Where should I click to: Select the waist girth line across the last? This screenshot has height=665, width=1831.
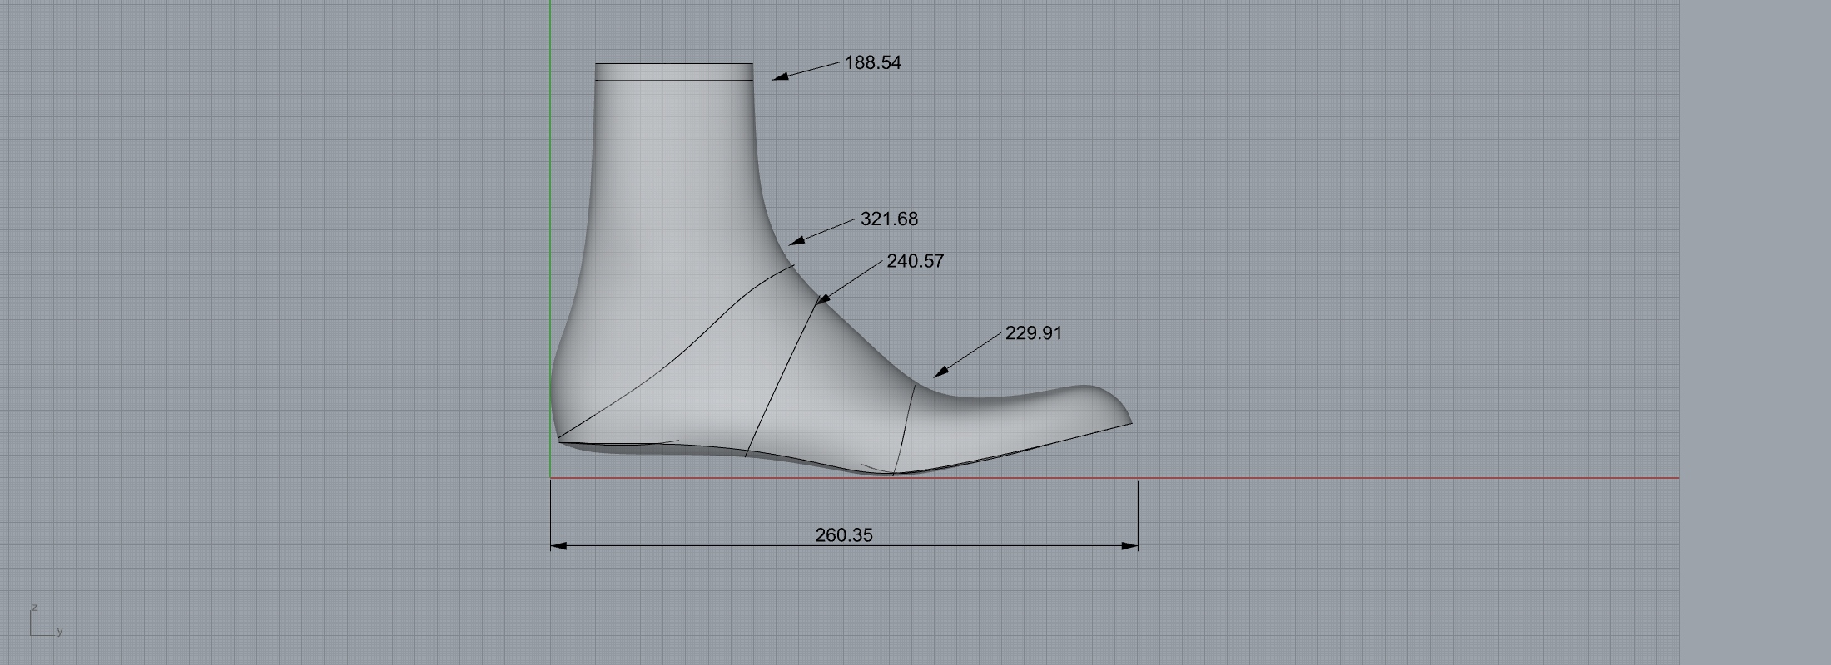[781, 378]
